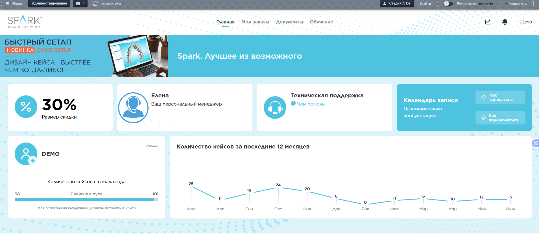Image resolution: width=539 pixels, height=234 pixels.
Task: Select the Главная tab
Action: pyautogui.click(x=225, y=22)
